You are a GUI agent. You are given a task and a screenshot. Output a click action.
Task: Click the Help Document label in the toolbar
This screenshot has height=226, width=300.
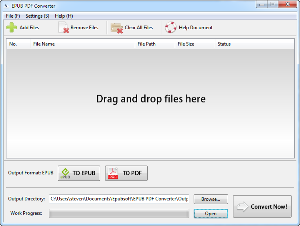(196, 28)
